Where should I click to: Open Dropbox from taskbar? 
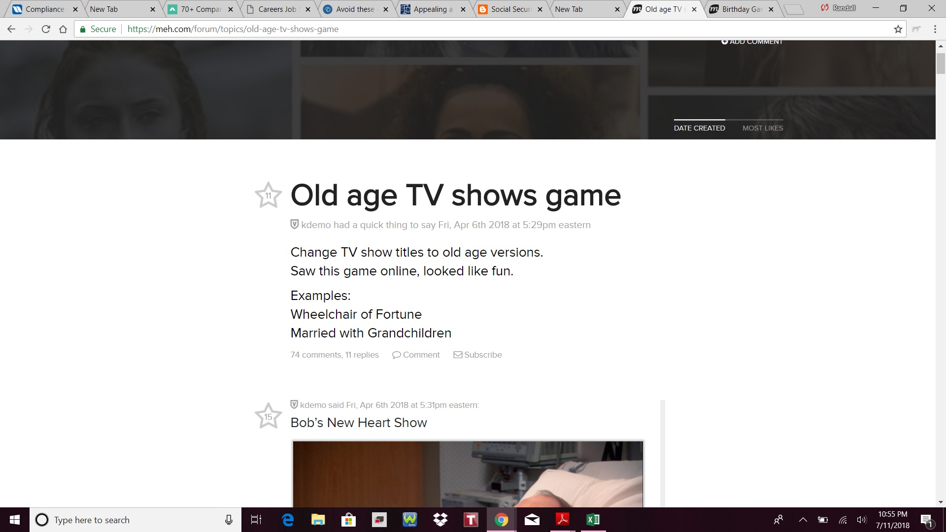click(x=440, y=520)
